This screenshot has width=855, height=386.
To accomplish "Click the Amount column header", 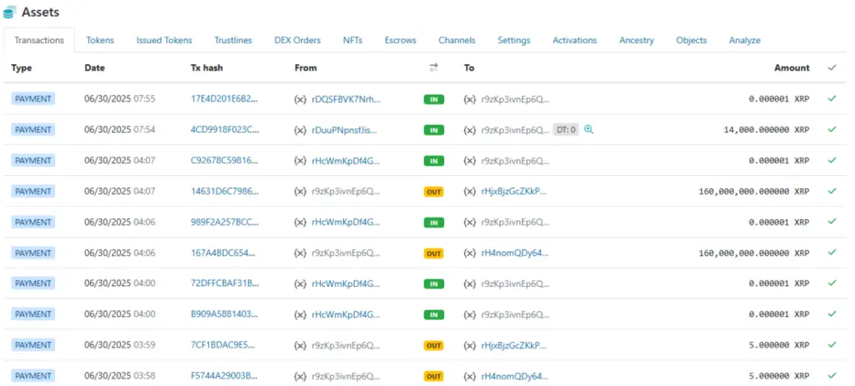I will 792,68.
